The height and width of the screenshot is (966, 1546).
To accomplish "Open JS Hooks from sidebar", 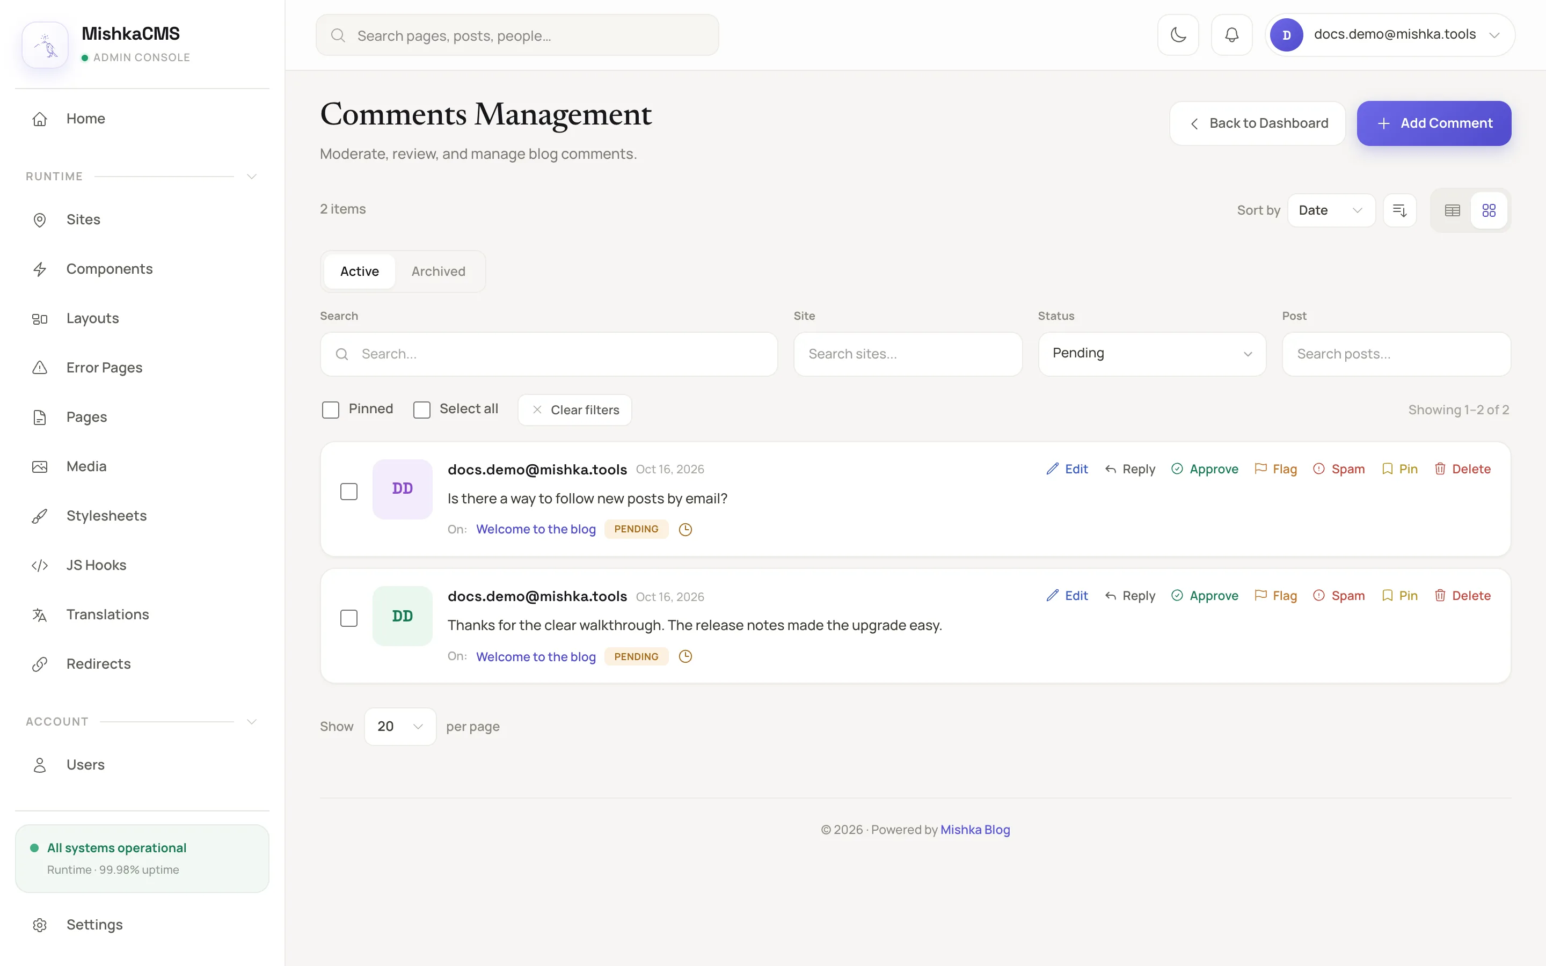I will (142, 565).
